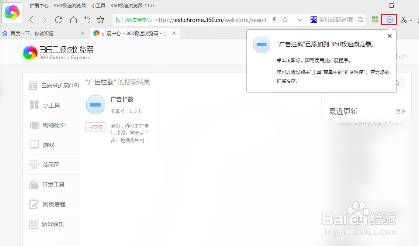This screenshot has width=419, height=246.
Task: Click the 360安全中心 certificate badge
Action: pyautogui.click(x=133, y=20)
